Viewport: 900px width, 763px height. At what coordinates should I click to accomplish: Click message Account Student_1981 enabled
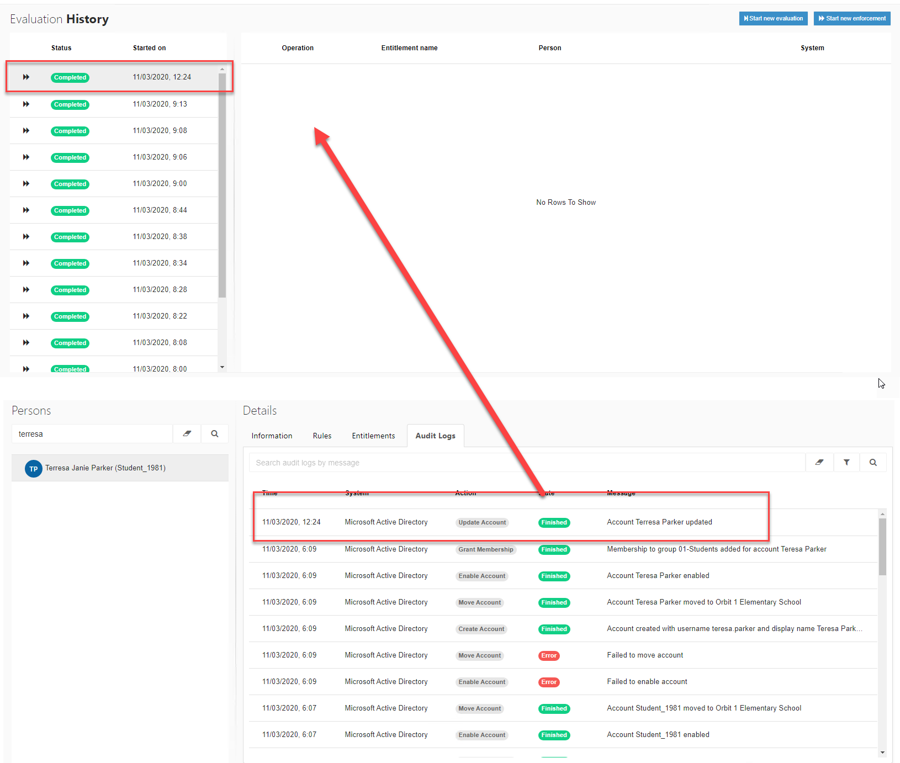pyautogui.click(x=658, y=735)
